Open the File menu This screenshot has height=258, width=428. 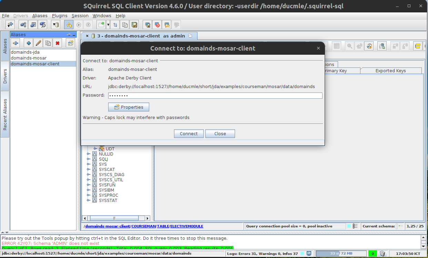[6, 16]
